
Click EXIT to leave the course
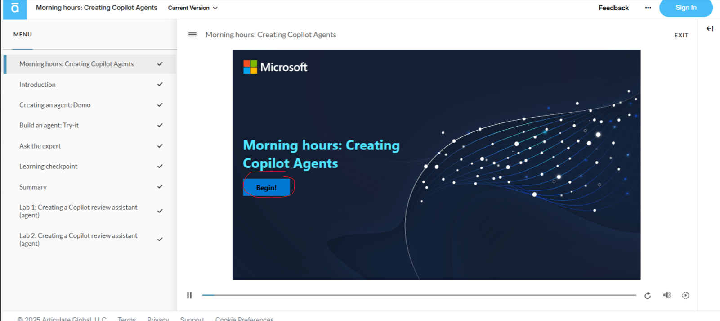(681, 35)
